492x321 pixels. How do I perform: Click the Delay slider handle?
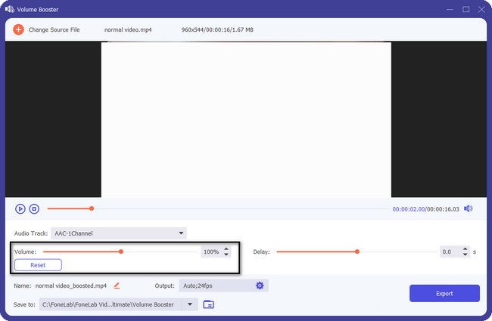[357, 252]
